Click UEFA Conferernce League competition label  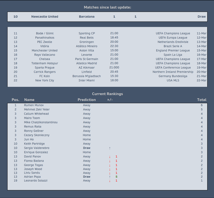tap(173, 68)
